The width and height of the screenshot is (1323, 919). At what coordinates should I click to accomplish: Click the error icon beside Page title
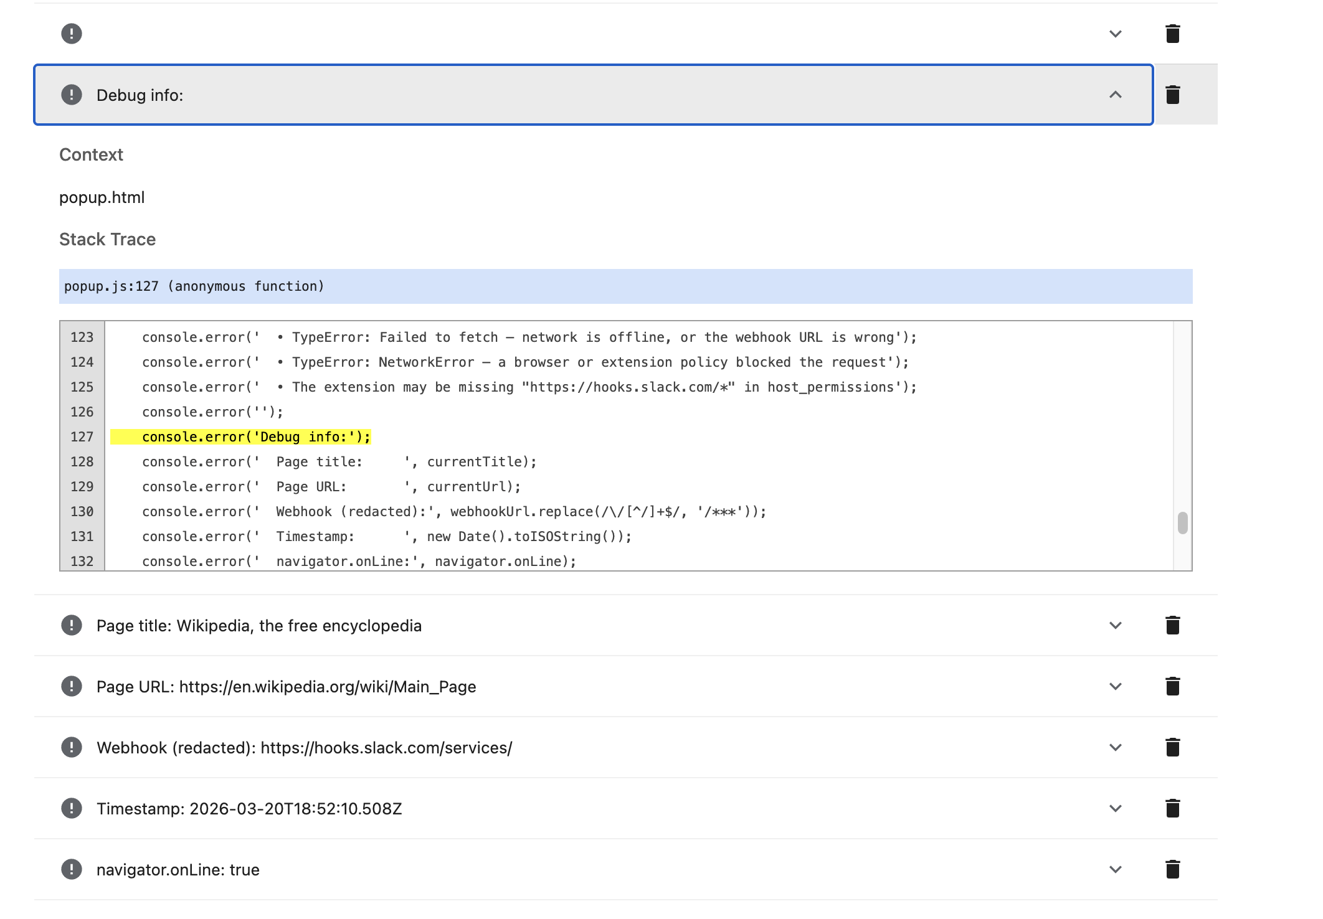(72, 625)
